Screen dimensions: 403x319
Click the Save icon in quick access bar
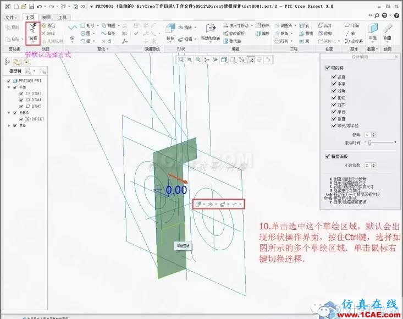(x=31, y=6)
